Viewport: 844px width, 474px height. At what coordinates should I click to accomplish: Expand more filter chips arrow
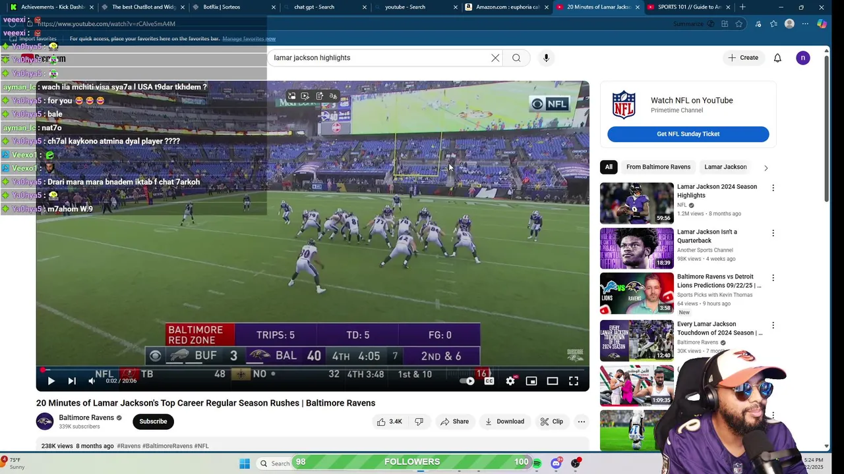coord(766,168)
